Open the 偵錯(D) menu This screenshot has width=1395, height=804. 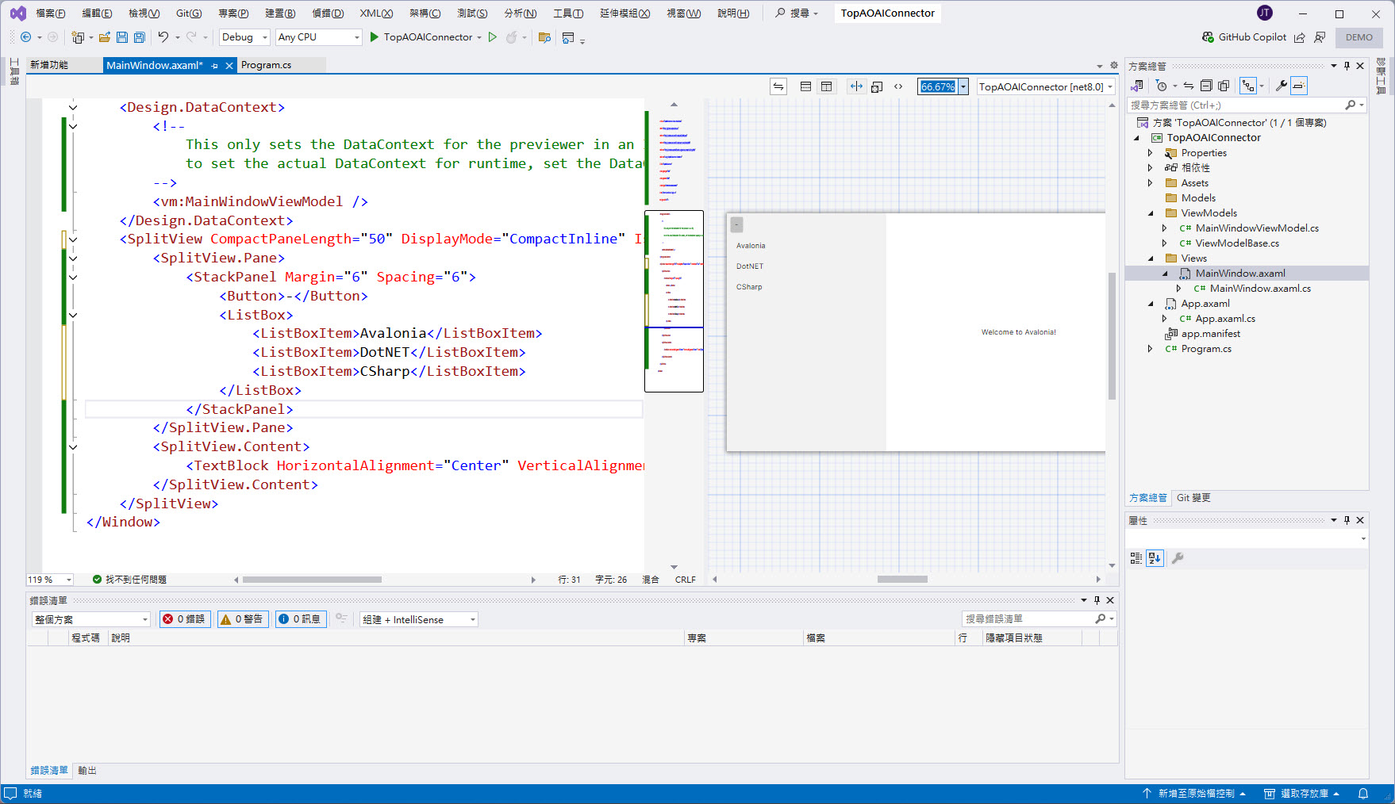point(328,13)
